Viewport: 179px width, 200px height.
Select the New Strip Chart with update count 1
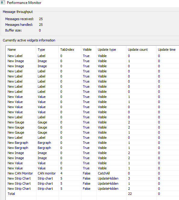click(x=19, y=183)
